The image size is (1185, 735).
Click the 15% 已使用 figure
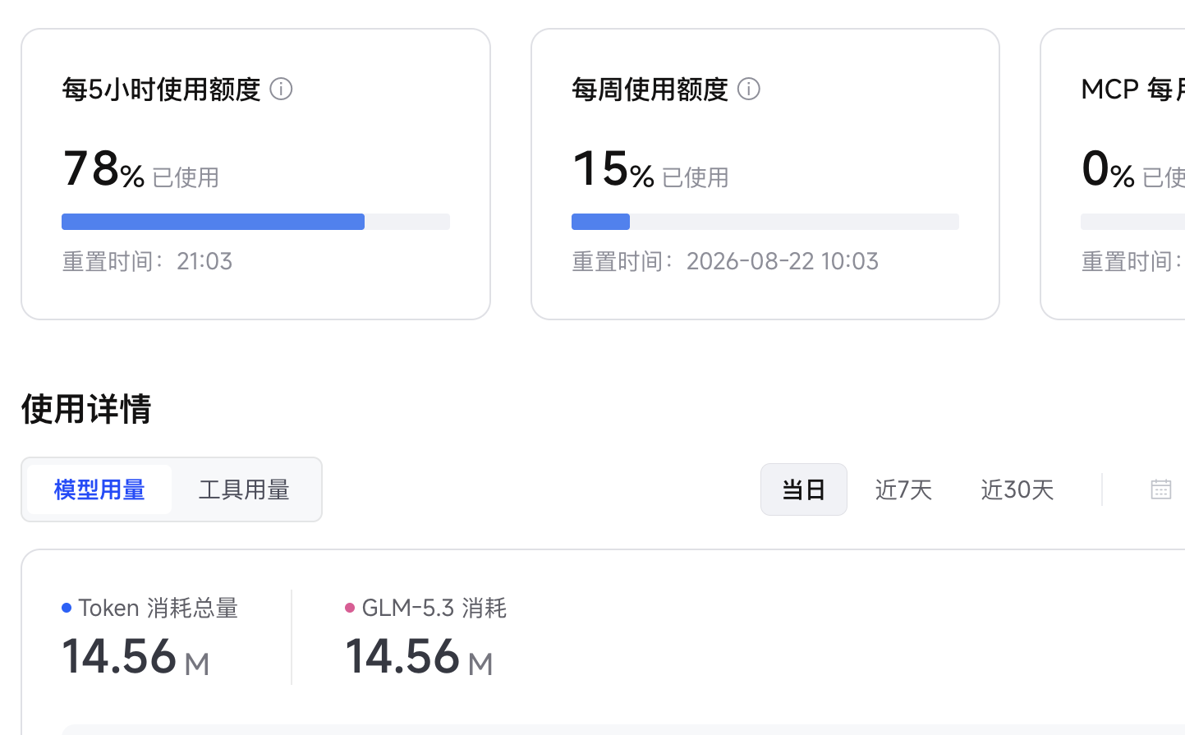(650, 169)
